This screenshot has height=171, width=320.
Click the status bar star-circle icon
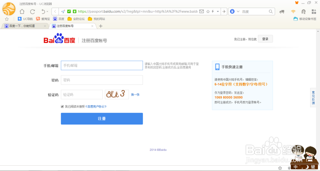[280, 168]
